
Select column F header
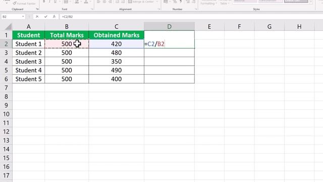point(239,27)
